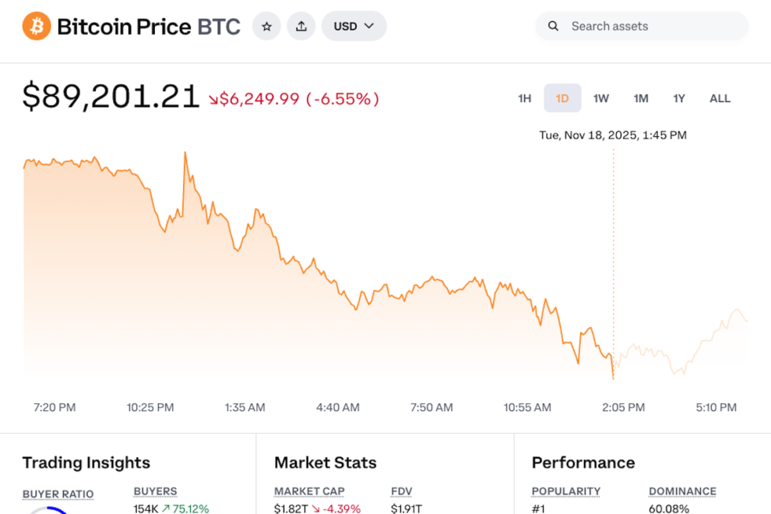This screenshot has width=771, height=514.
Task: Select the 1H timeframe
Action: [525, 98]
